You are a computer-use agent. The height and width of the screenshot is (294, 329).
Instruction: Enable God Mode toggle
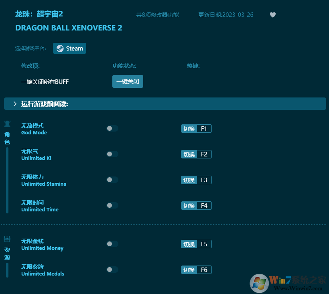tap(112, 128)
